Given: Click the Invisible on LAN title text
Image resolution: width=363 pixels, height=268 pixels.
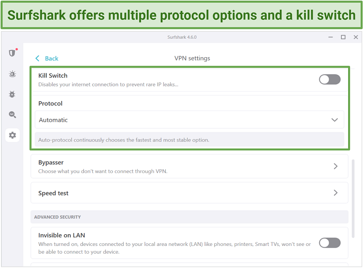Looking at the screenshot, I should click(62, 235).
